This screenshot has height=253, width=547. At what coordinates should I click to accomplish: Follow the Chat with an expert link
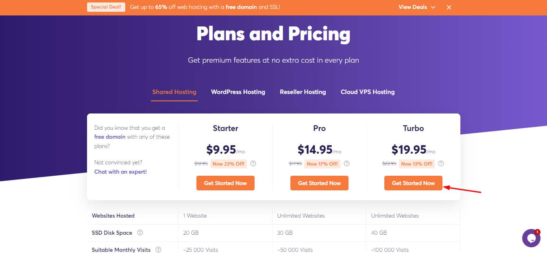tap(120, 172)
